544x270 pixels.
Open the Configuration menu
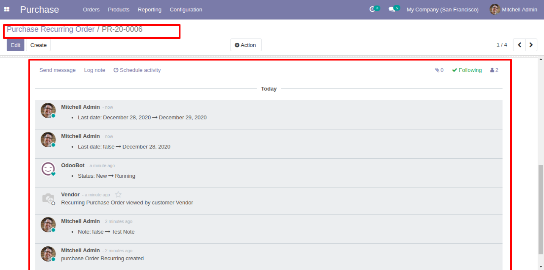pos(186,9)
